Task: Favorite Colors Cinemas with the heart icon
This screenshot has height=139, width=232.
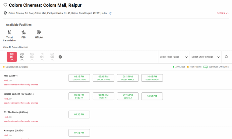Action: [5, 5]
